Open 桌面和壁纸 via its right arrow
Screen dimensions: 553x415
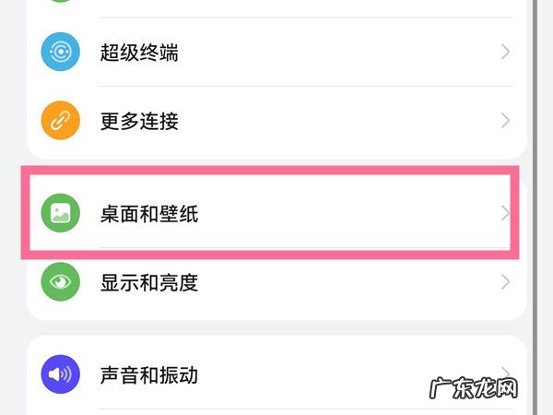504,214
